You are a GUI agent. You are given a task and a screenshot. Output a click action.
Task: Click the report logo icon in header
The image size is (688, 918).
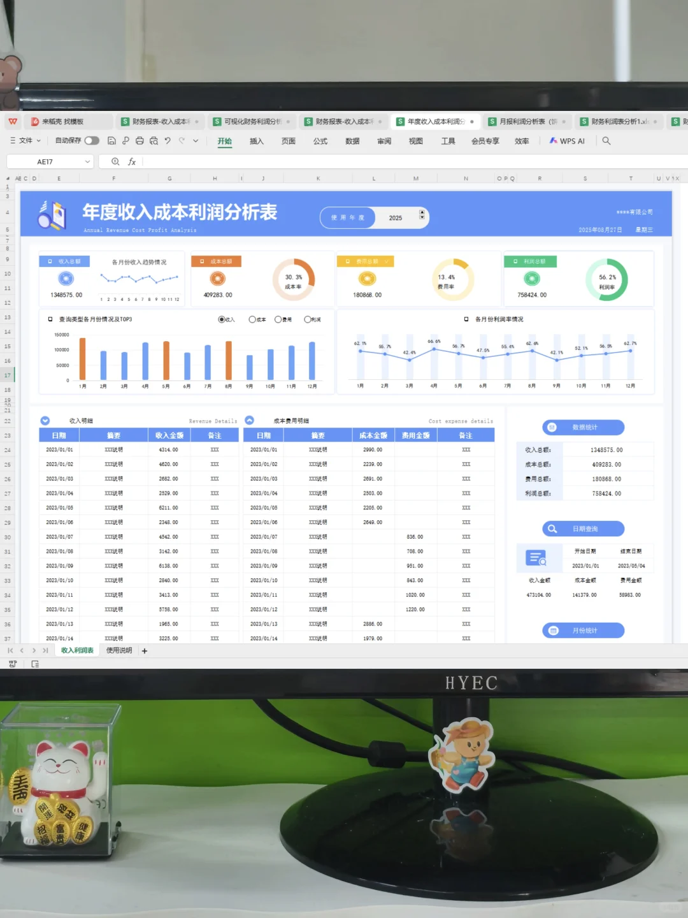[52, 215]
